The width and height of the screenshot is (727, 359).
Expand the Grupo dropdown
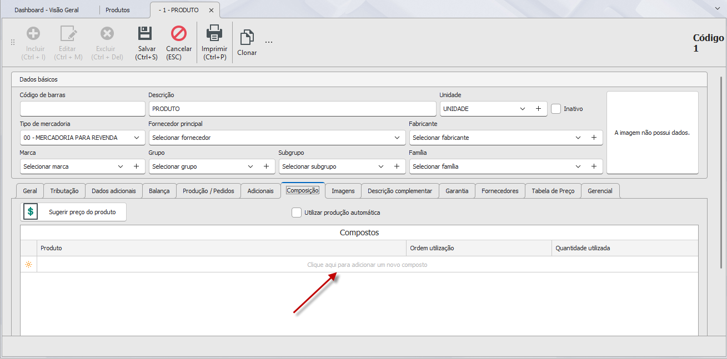tap(250, 166)
